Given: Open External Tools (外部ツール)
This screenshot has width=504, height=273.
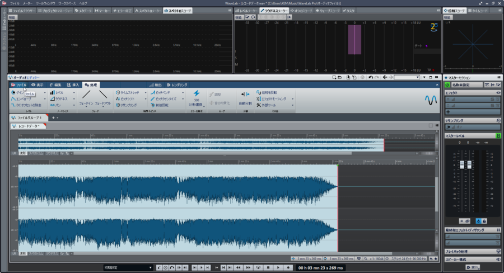Looking at the screenshot, I should [x=266, y=105].
